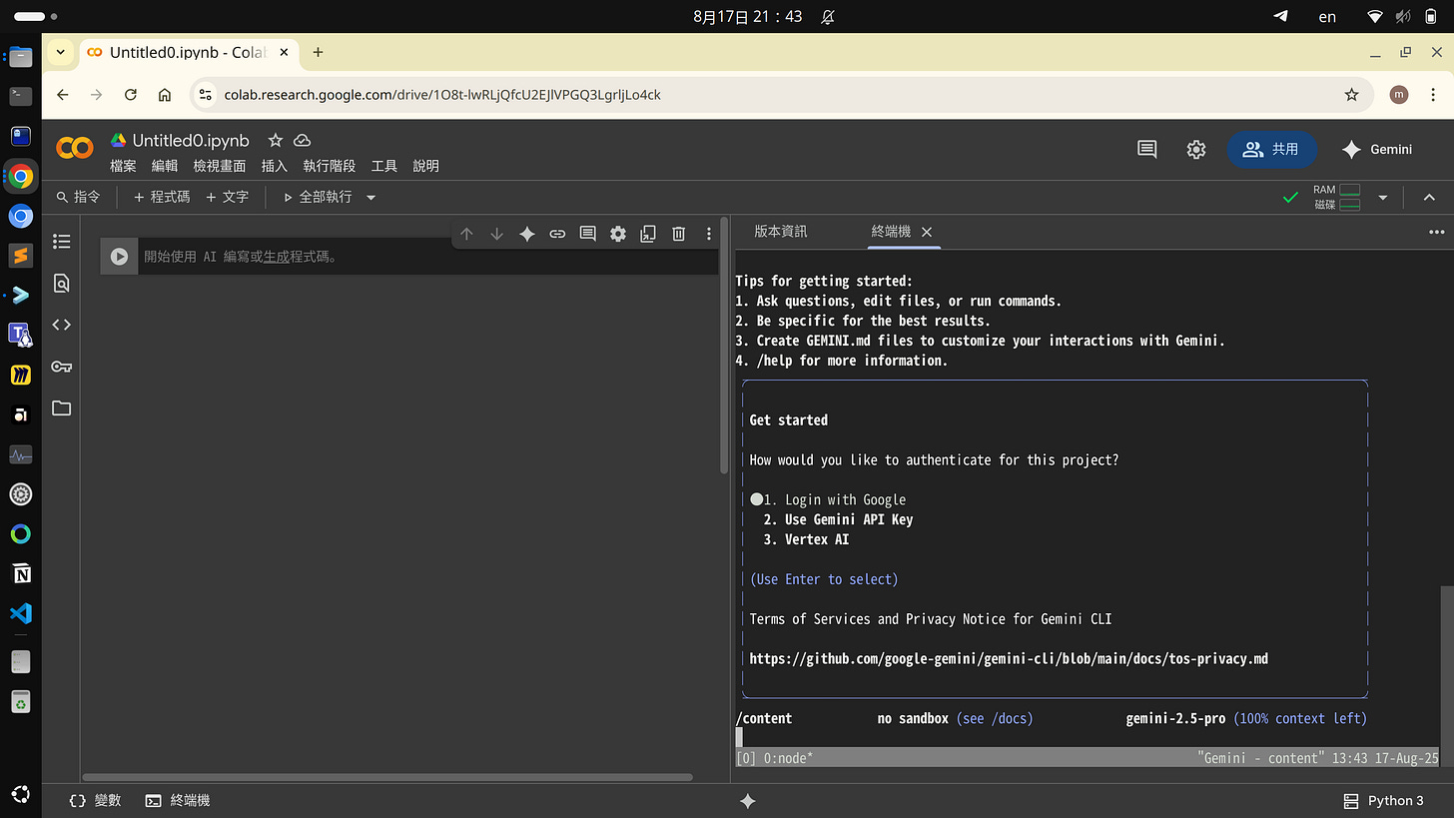Image resolution: width=1454 pixels, height=818 pixels.
Task: Open the 執行階段 menu
Action: tap(329, 166)
